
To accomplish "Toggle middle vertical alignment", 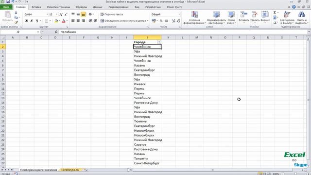I will pyautogui.click(x=78, y=14).
